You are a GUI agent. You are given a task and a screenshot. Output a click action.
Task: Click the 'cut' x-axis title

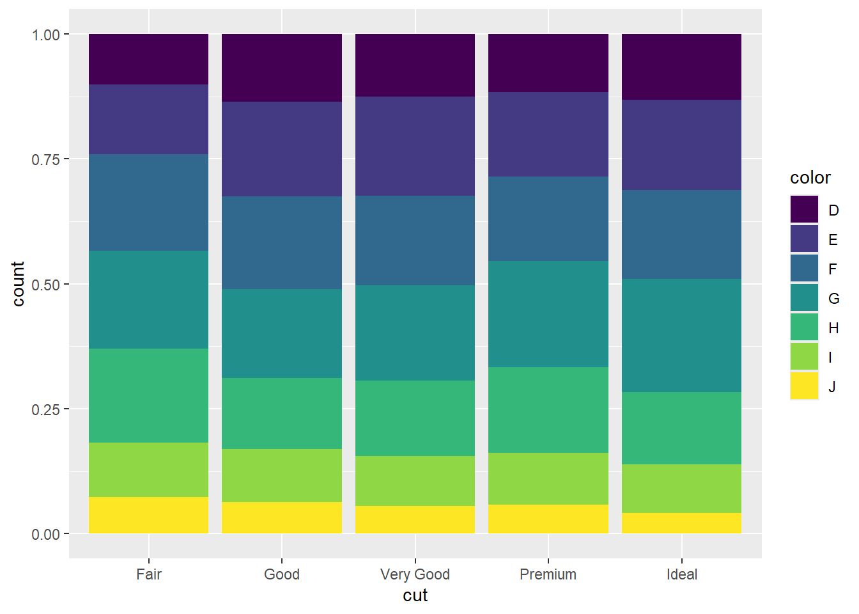coord(415,595)
